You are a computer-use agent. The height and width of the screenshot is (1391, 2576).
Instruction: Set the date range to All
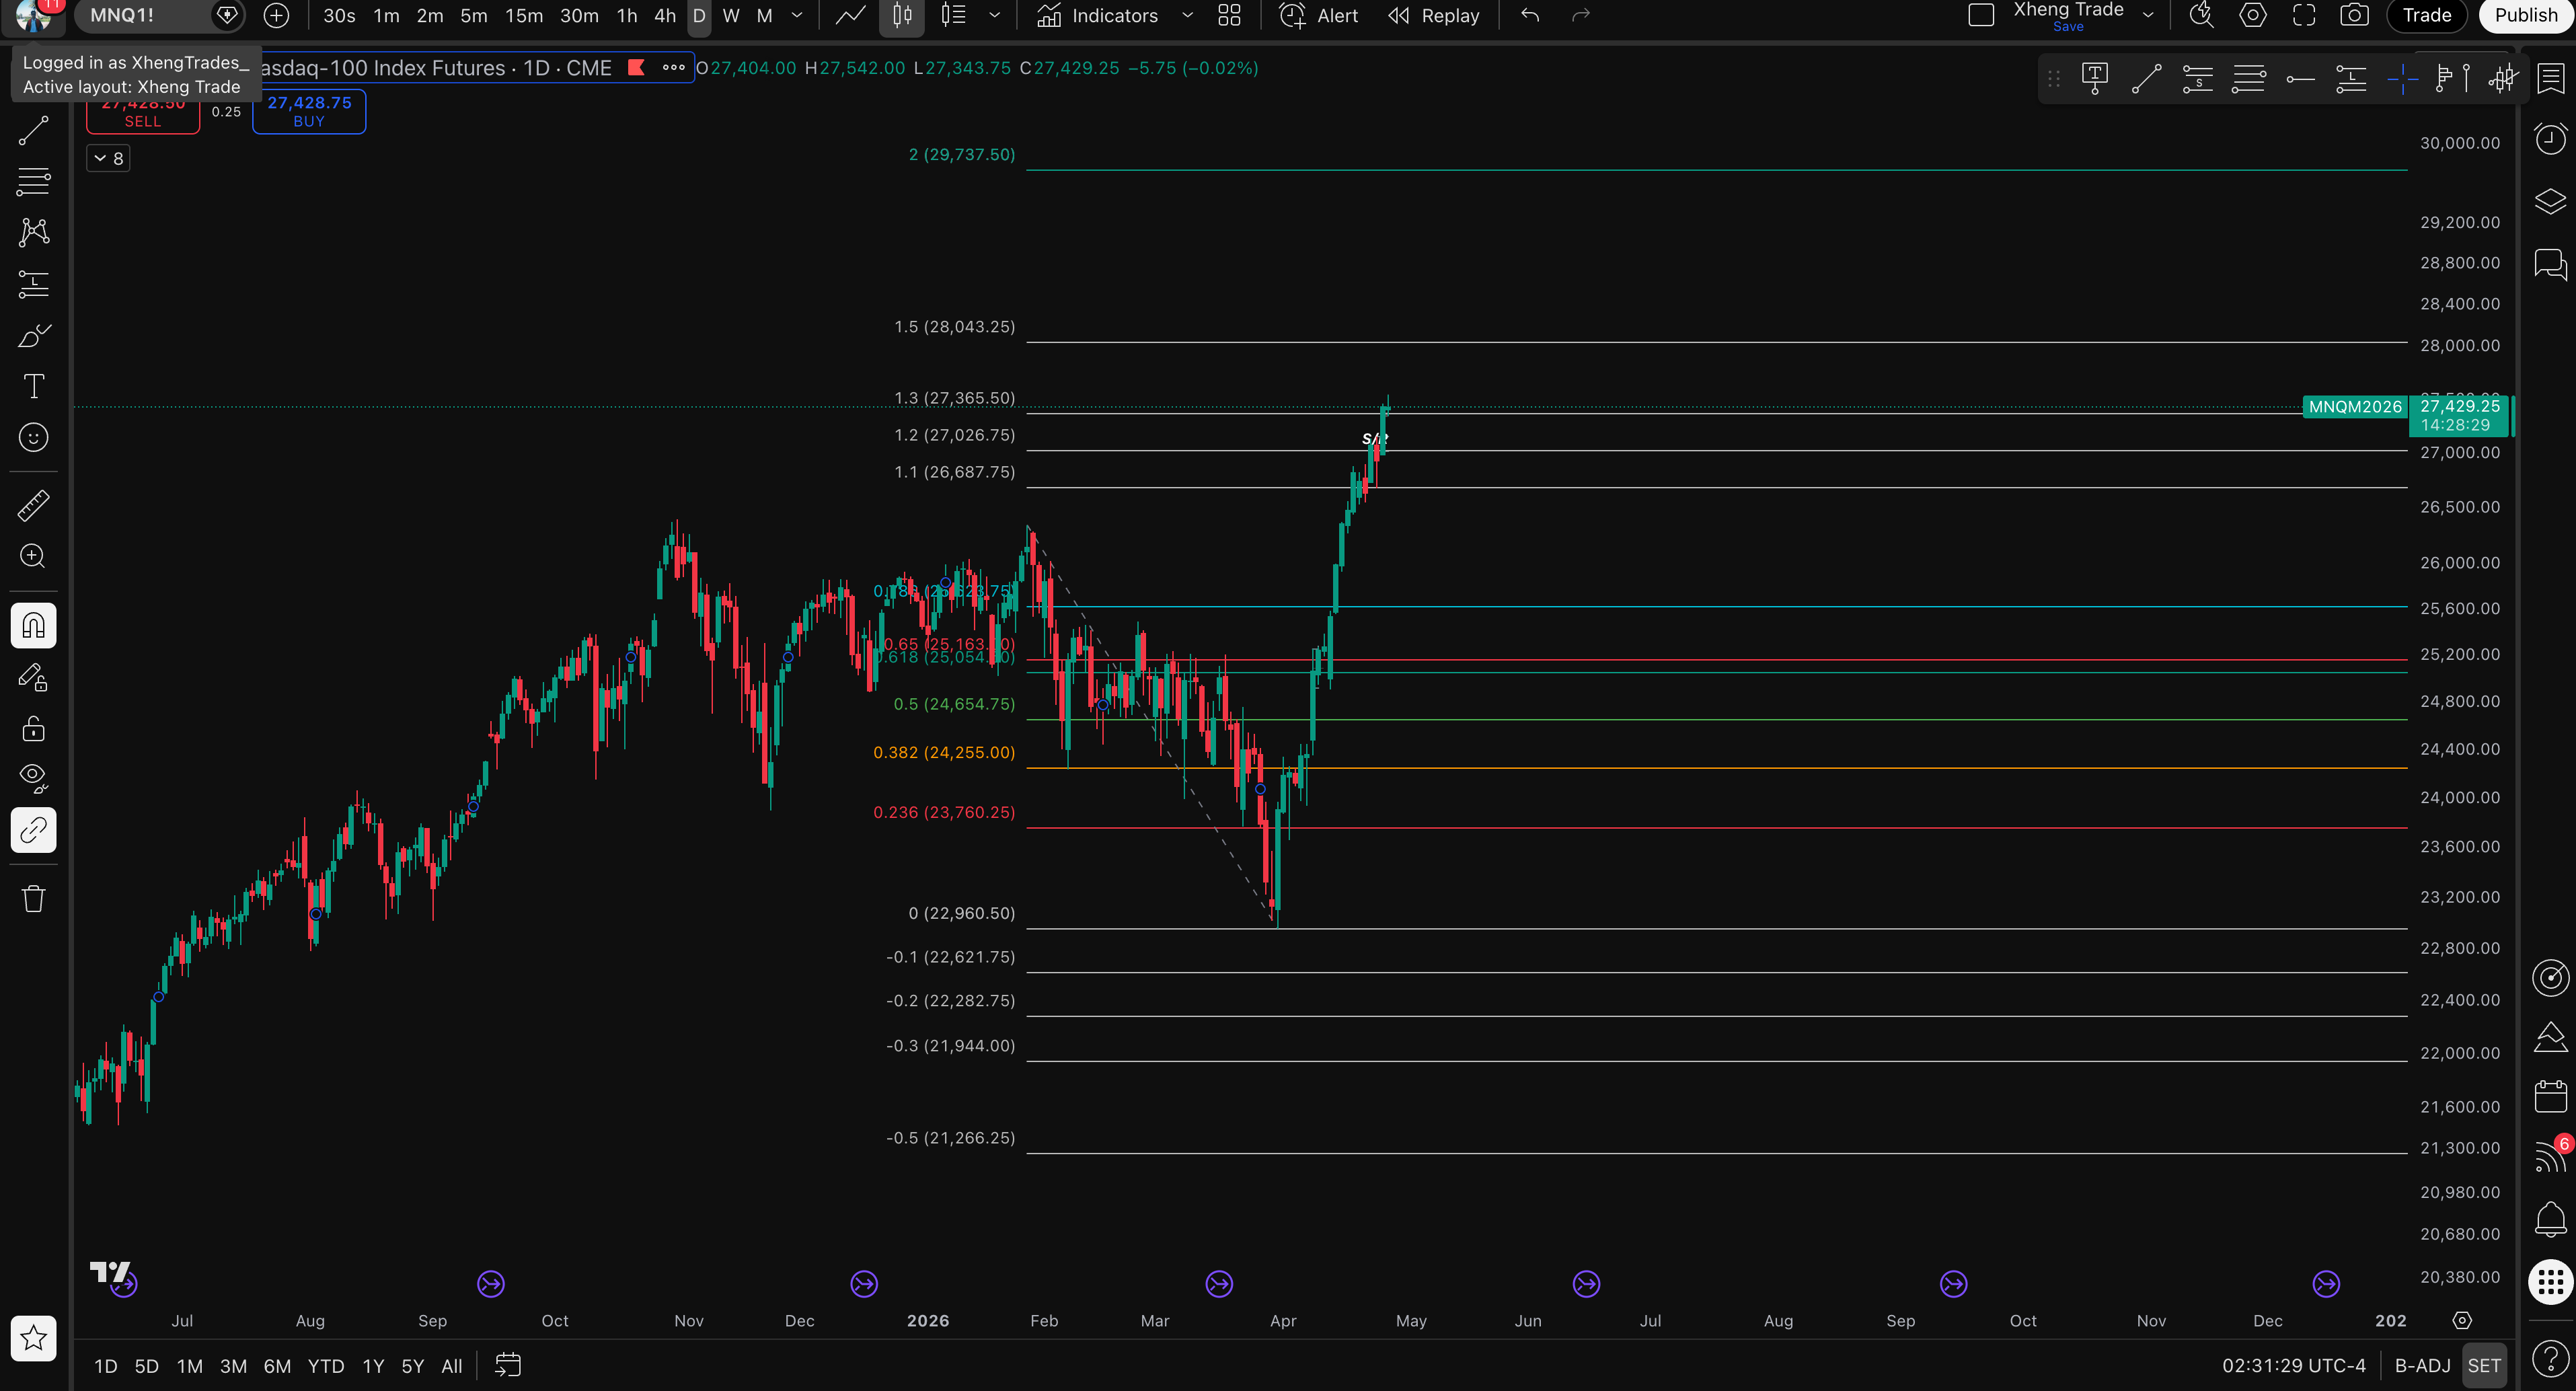click(452, 1365)
